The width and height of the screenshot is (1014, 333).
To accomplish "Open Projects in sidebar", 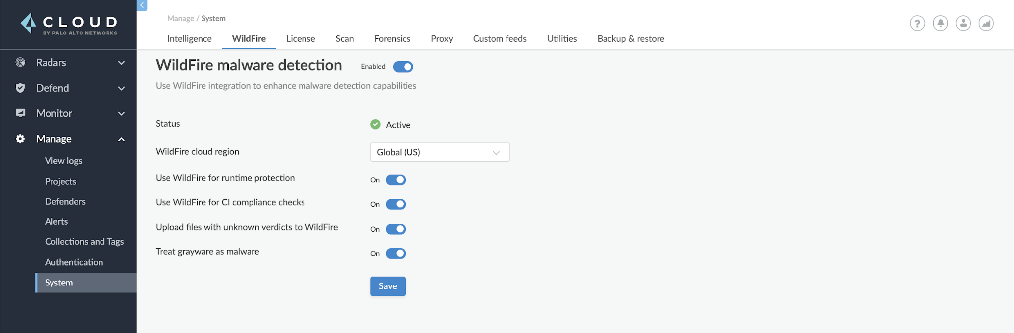I will (60, 181).
